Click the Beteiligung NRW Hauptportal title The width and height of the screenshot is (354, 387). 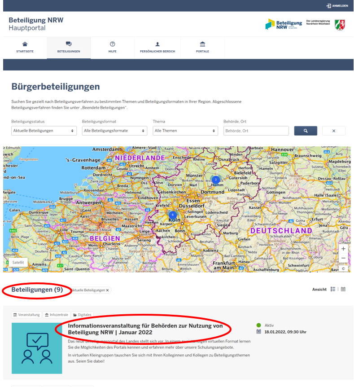(x=36, y=24)
